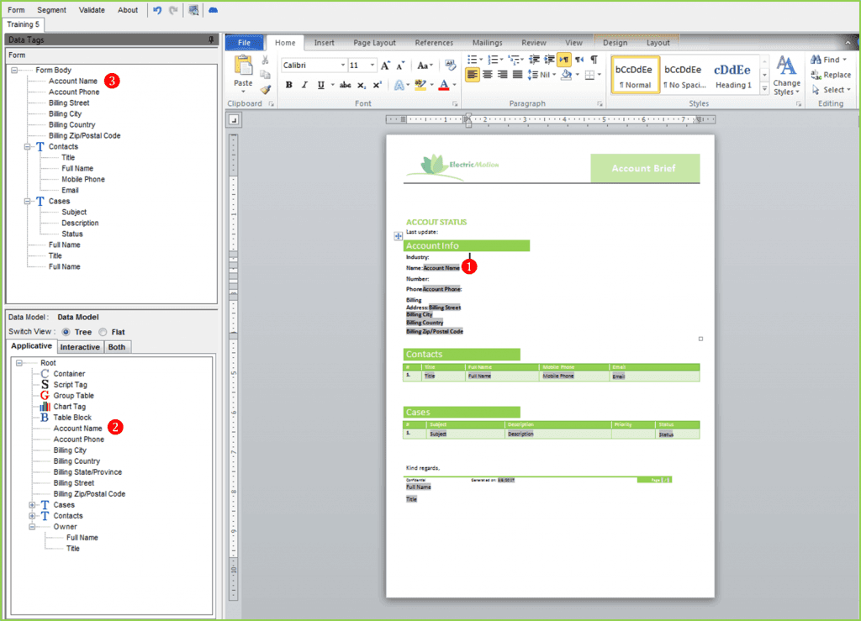Expand Contacts node in Data Model tree
This screenshot has width=861, height=621.
point(32,516)
